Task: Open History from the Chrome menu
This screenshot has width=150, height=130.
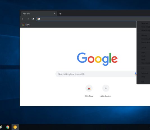Action: pyautogui.click(x=143, y=35)
